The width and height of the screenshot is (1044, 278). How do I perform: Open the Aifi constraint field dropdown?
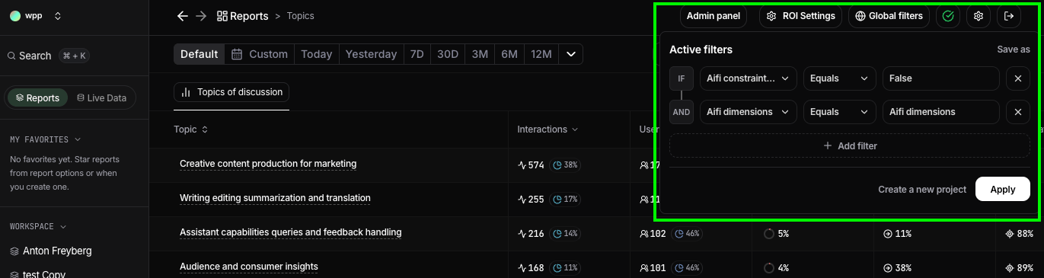pyautogui.click(x=749, y=78)
